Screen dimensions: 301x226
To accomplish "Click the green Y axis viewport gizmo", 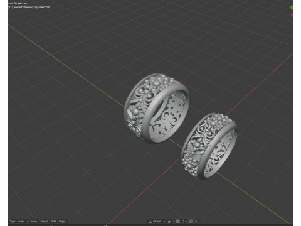I will pyautogui.click(x=292, y=8).
